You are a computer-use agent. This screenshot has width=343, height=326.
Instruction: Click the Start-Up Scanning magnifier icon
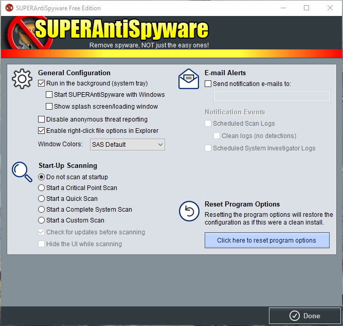(22, 172)
